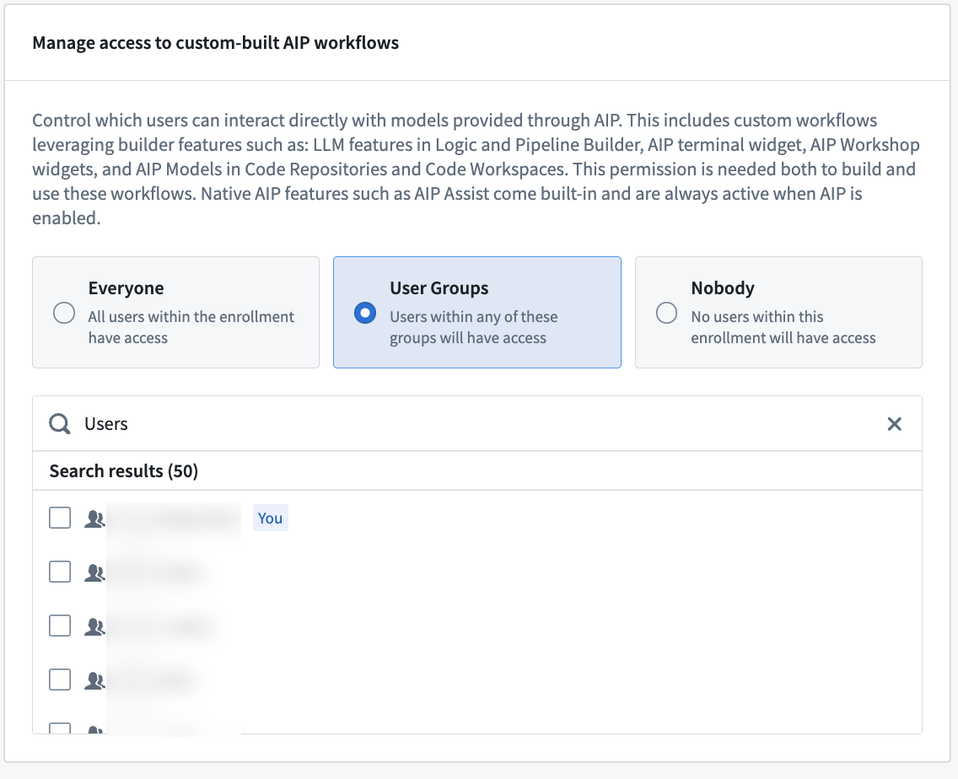This screenshot has height=779, width=958.
Task: Click the Nobody option card description
Action: tap(783, 327)
